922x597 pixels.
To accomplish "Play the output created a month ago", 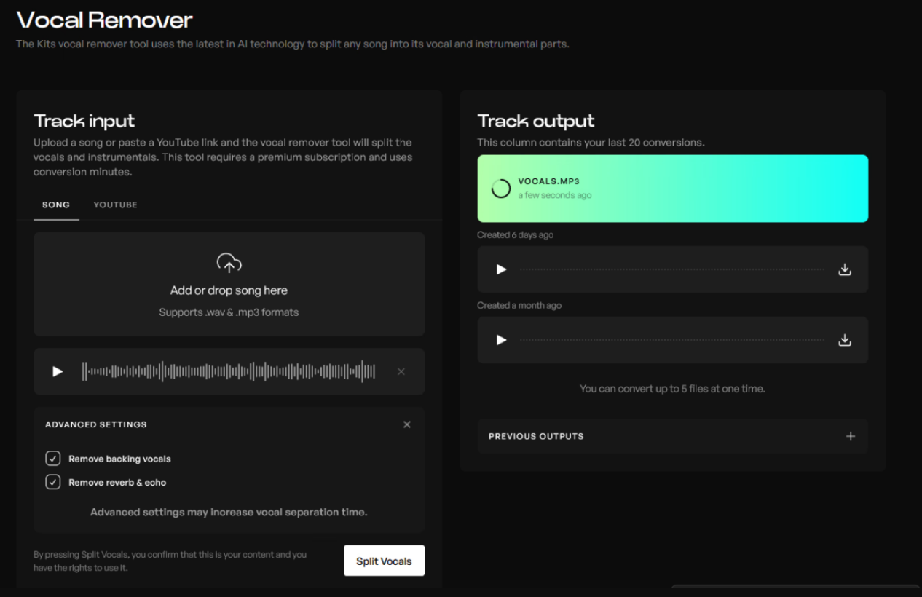I will [x=501, y=340].
